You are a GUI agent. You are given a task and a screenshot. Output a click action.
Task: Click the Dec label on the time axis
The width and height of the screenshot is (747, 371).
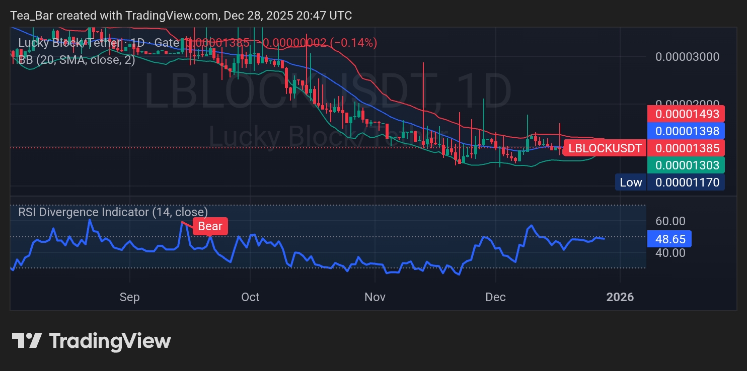click(x=496, y=297)
